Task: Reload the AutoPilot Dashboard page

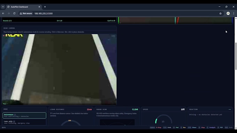Action: point(14,14)
